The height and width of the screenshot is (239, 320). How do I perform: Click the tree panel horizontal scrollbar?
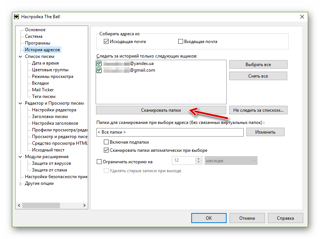52,205
